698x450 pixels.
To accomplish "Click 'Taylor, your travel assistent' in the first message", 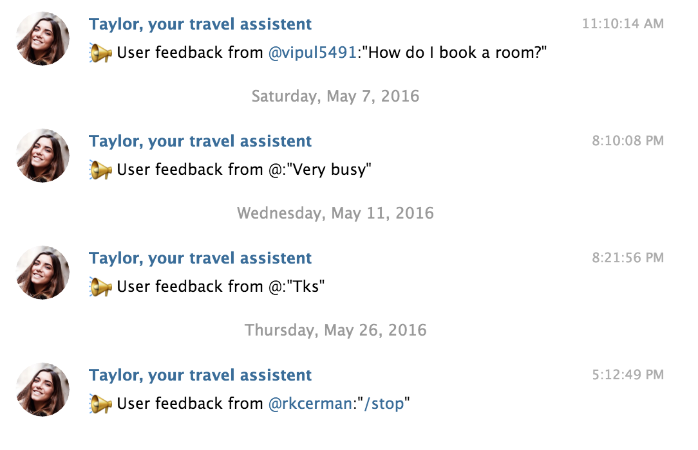I will pyautogui.click(x=200, y=24).
